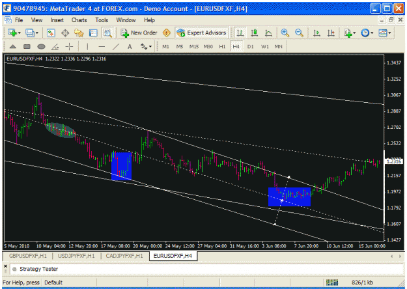Open the Window menu
This screenshot has height=289, width=407.
click(126, 20)
